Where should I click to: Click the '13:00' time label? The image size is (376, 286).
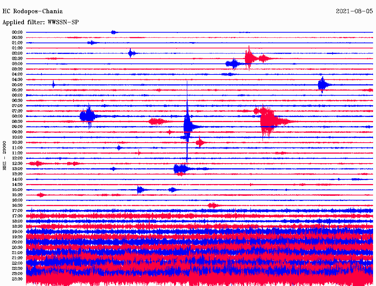coord(17,169)
